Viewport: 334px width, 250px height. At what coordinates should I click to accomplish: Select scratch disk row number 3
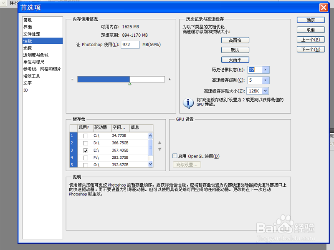73,150
